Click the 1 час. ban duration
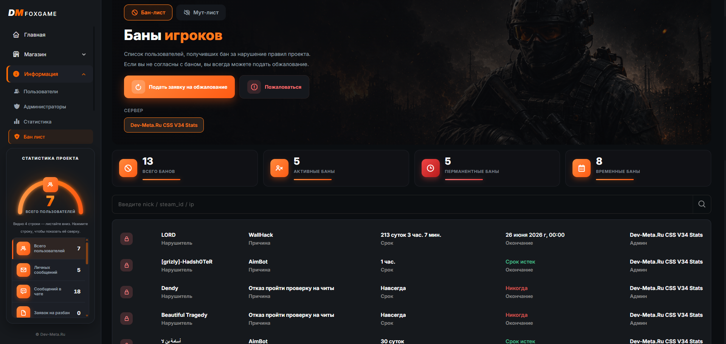The height and width of the screenshot is (344, 726). coord(388,262)
